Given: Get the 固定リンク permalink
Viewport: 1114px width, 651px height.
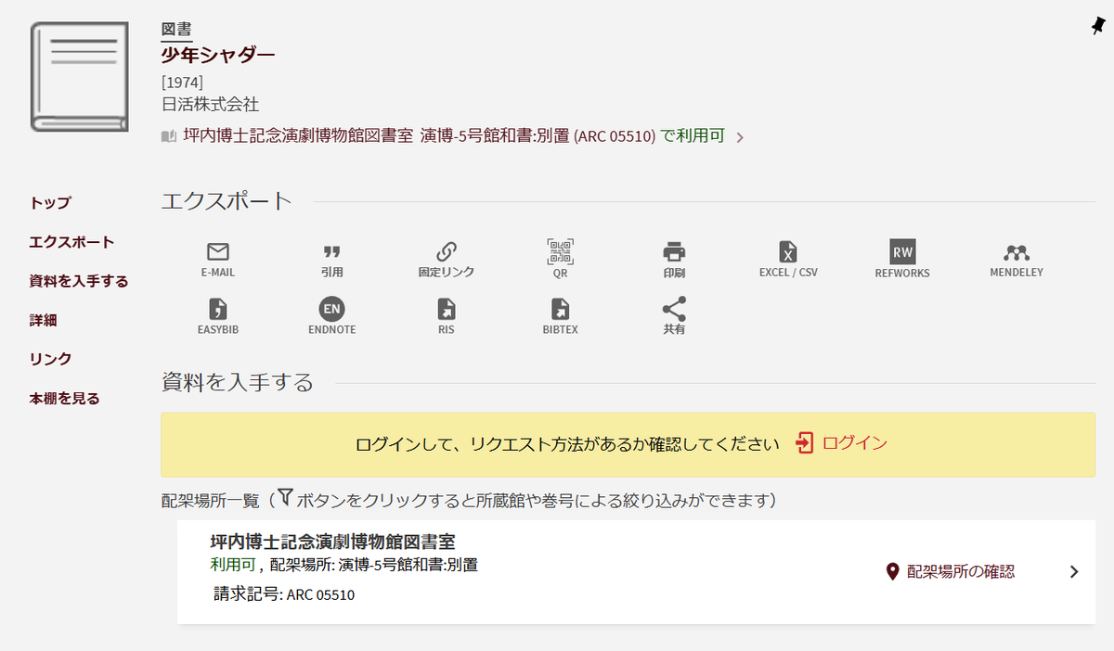Looking at the screenshot, I should [447, 251].
